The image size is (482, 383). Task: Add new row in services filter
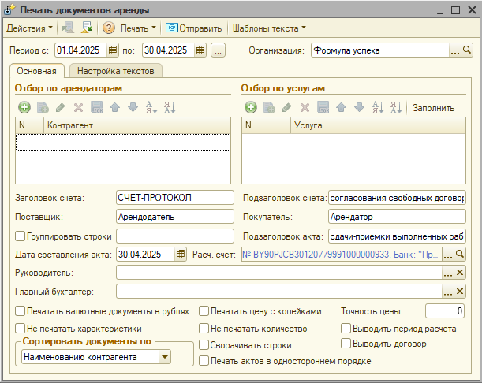[x=250, y=107]
